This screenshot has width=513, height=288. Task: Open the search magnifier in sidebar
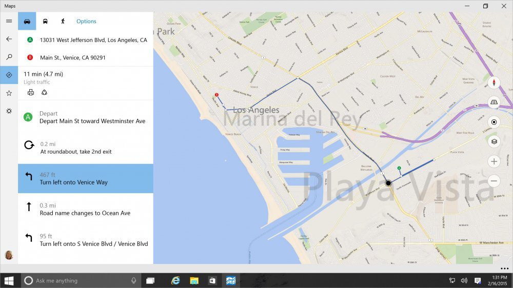click(9, 57)
